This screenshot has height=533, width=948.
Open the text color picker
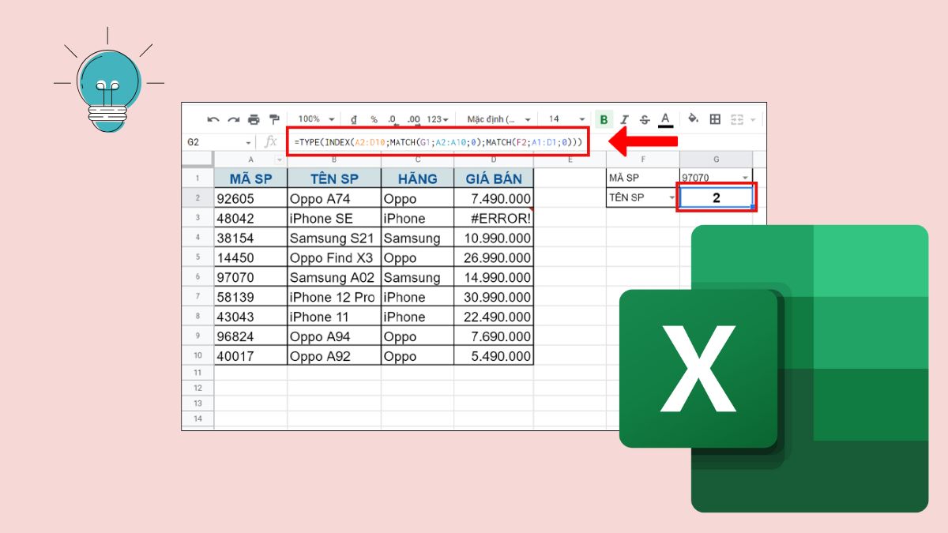tap(665, 119)
